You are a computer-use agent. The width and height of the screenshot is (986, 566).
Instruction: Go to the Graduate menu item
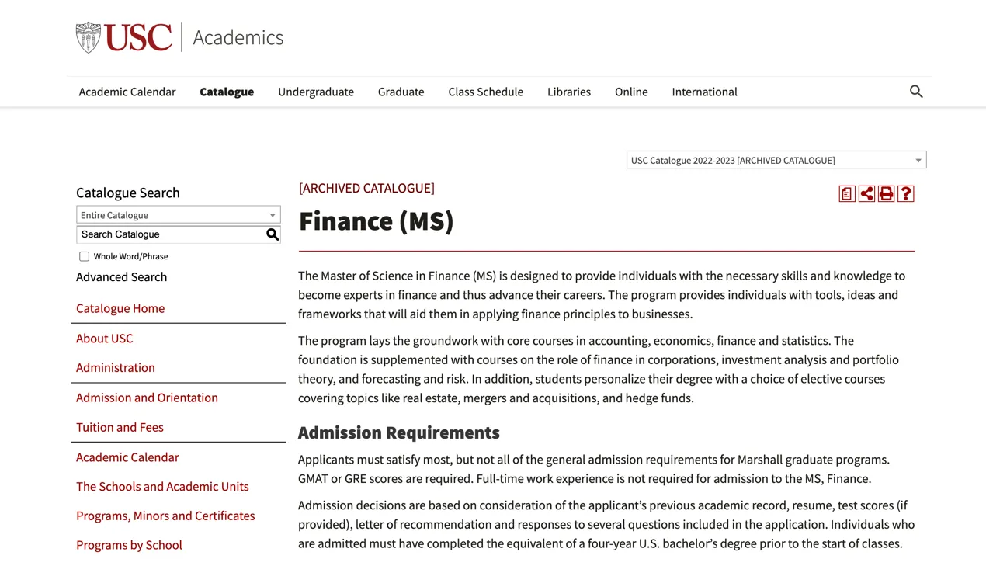(x=401, y=92)
